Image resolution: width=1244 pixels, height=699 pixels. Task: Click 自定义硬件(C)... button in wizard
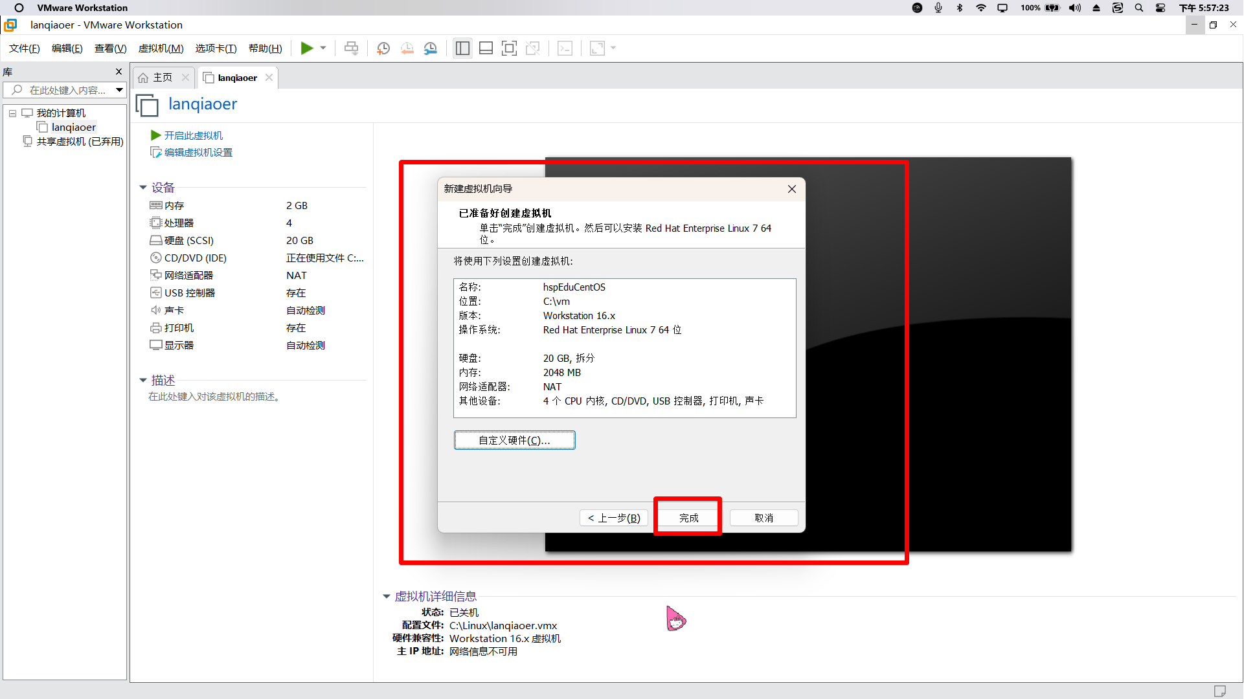tap(515, 441)
